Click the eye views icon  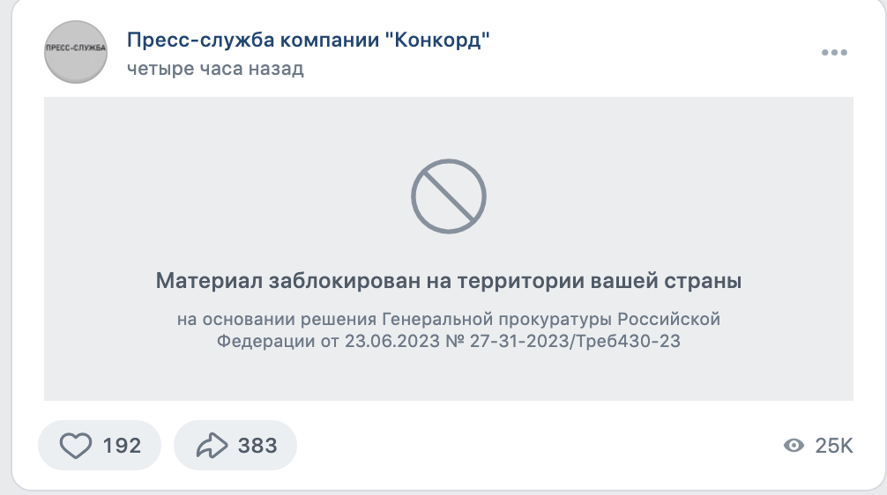tap(794, 446)
